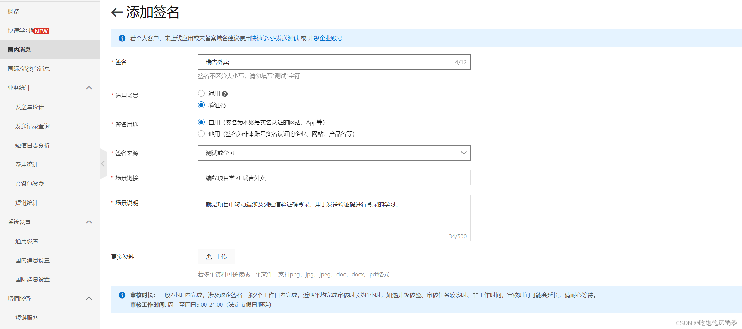Click into the 签名 input field
The height and width of the screenshot is (329, 742).
[x=334, y=62]
